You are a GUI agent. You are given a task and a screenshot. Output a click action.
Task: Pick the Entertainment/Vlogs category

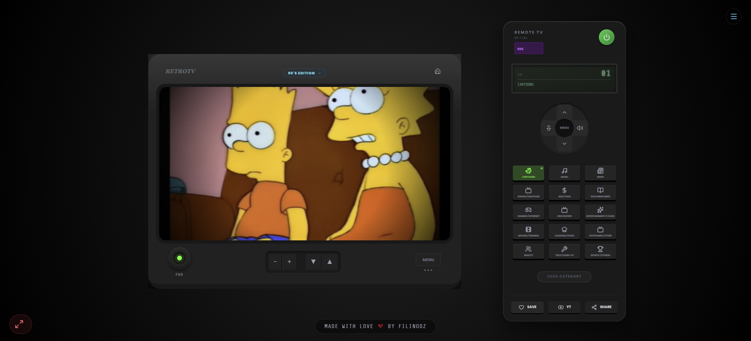[x=600, y=212]
